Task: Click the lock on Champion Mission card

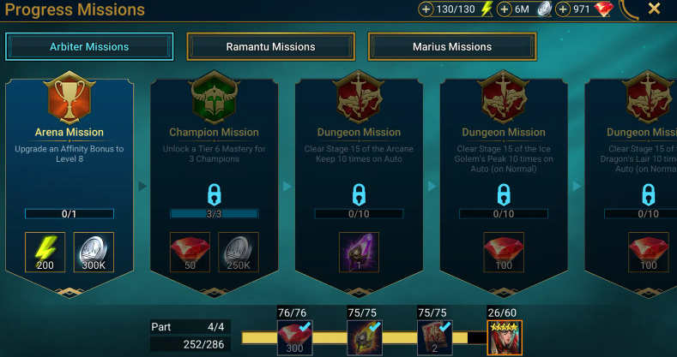Action: point(215,194)
